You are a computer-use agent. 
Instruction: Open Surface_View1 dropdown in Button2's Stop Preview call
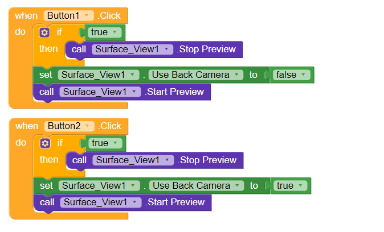click(x=133, y=160)
